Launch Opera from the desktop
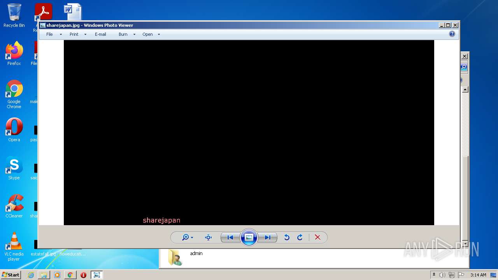 coord(14,129)
